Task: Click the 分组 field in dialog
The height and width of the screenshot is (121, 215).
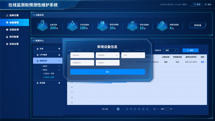Action: [x=133, y=55]
